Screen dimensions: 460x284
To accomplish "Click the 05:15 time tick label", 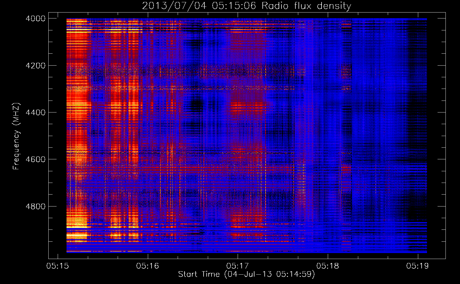I will pos(58,266).
